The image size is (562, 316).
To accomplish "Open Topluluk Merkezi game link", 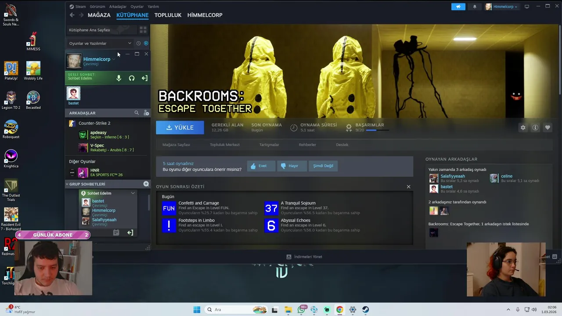I will pyautogui.click(x=224, y=144).
